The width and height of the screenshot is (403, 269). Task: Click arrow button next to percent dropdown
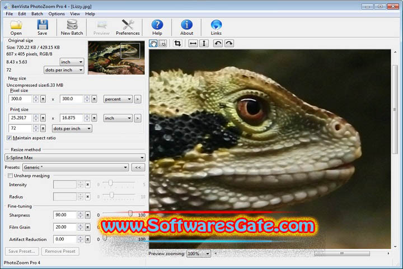(x=138, y=99)
